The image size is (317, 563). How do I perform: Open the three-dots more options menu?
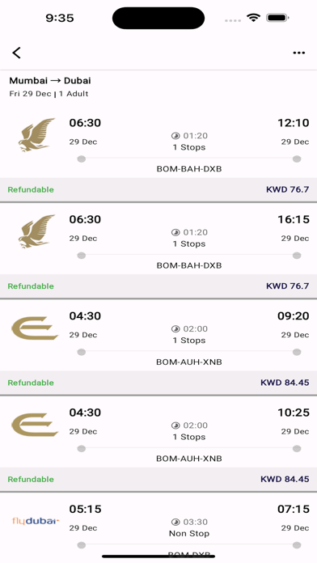point(298,53)
